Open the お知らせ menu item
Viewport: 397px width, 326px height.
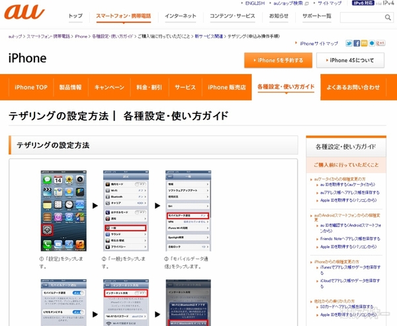click(x=279, y=16)
